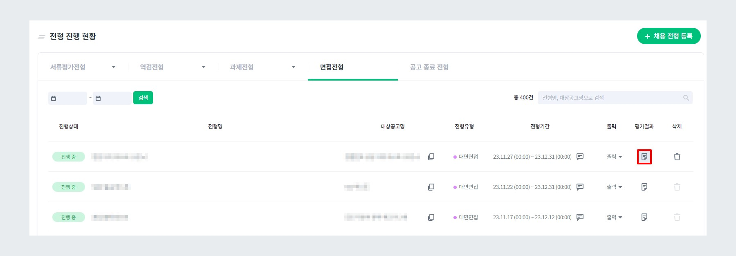
Task: Open the calendar picker for the end date
Action: 98,98
